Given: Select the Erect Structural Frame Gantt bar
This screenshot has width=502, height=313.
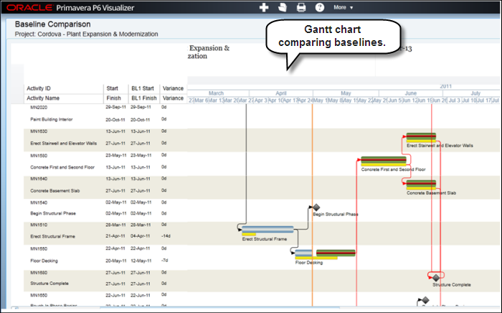Looking at the screenshot, I should pyautogui.click(x=267, y=229).
